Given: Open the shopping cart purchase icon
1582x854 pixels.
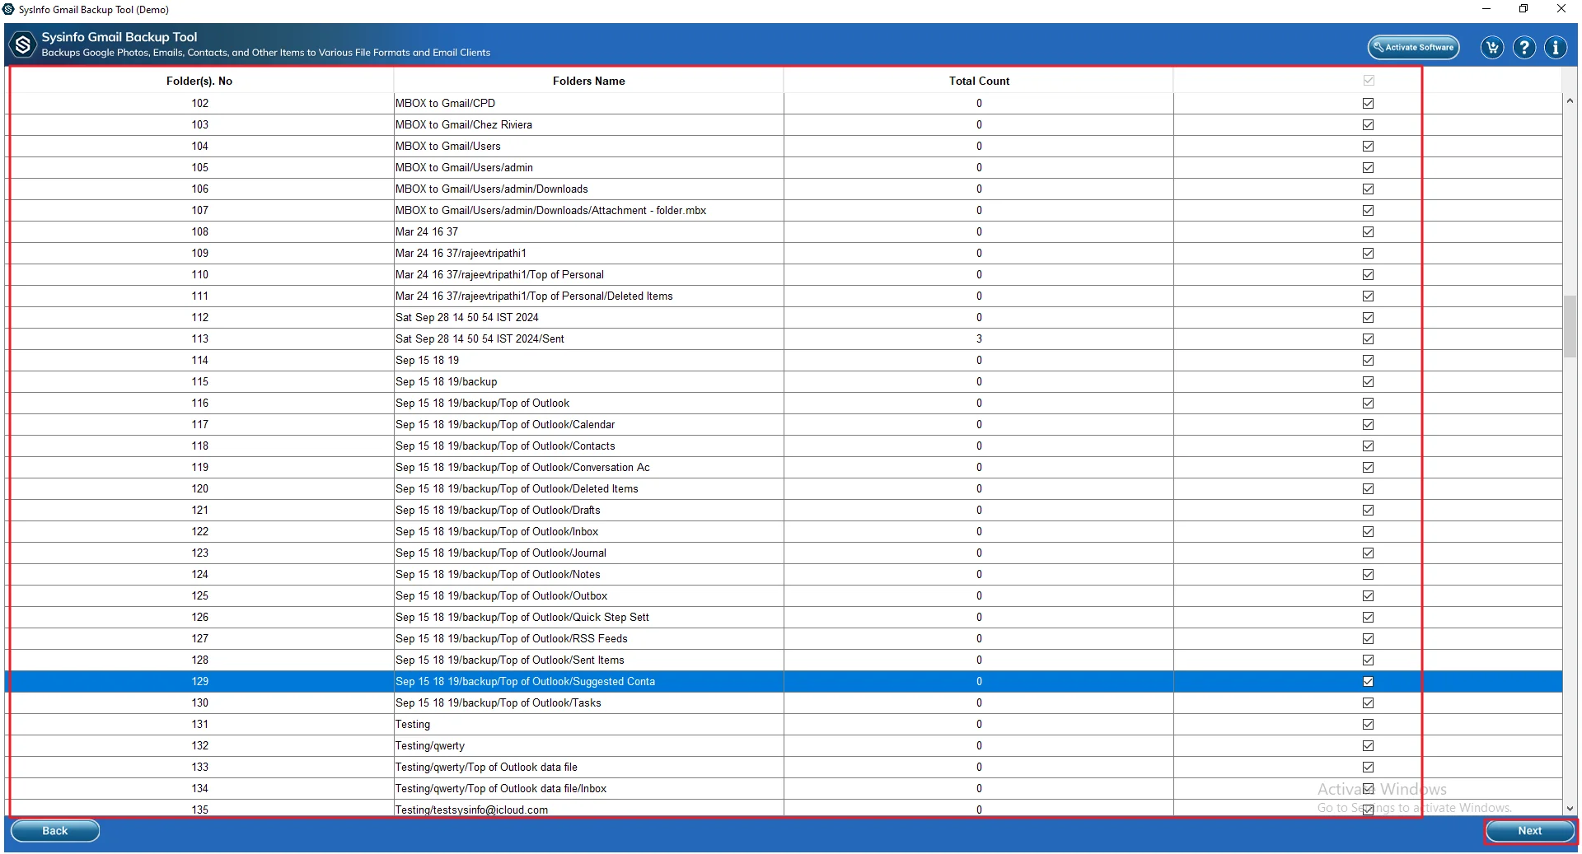Looking at the screenshot, I should [1491, 47].
